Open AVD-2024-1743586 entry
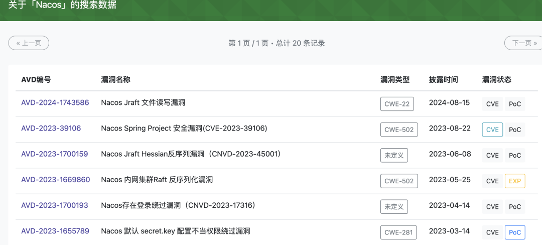 (x=55, y=102)
